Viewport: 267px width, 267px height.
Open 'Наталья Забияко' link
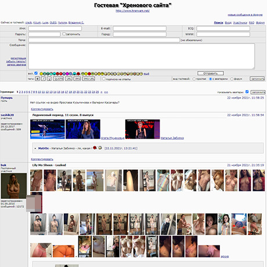pyautogui.click(x=172, y=138)
